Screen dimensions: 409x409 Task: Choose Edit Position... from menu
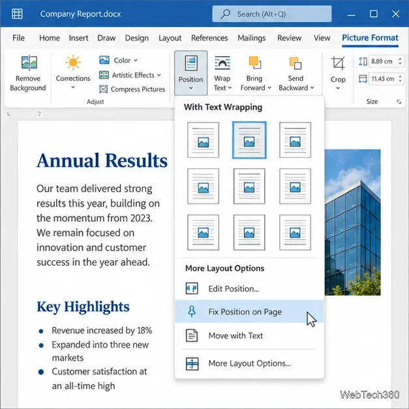pos(249,289)
